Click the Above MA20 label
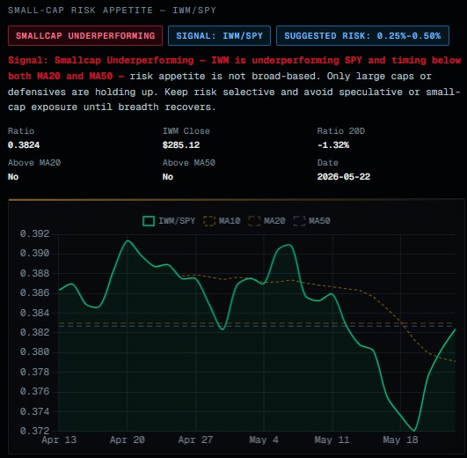467x458 pixels. tap(34, 163)
